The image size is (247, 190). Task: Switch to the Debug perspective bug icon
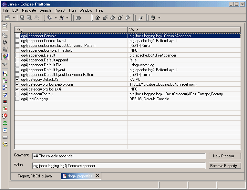coord(5,42)
